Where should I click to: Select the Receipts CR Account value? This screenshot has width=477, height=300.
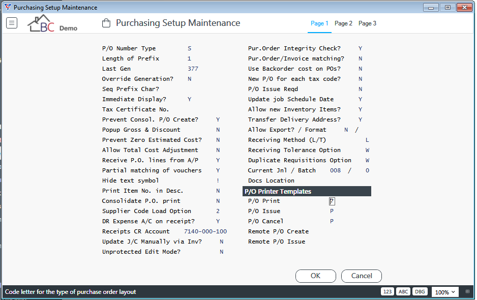point(205,231)
